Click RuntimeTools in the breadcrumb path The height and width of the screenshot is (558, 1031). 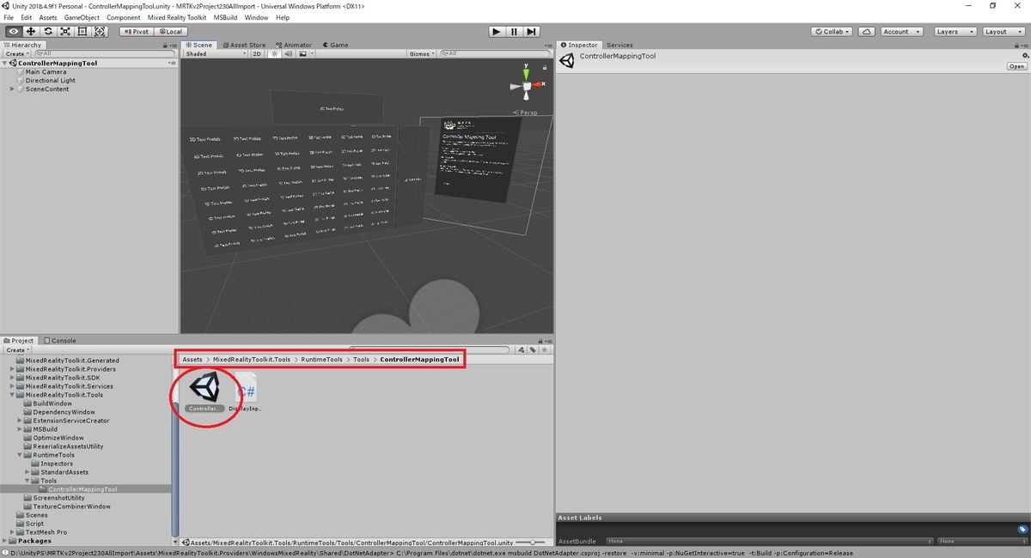pyautogui.click(x=323, y=359)
